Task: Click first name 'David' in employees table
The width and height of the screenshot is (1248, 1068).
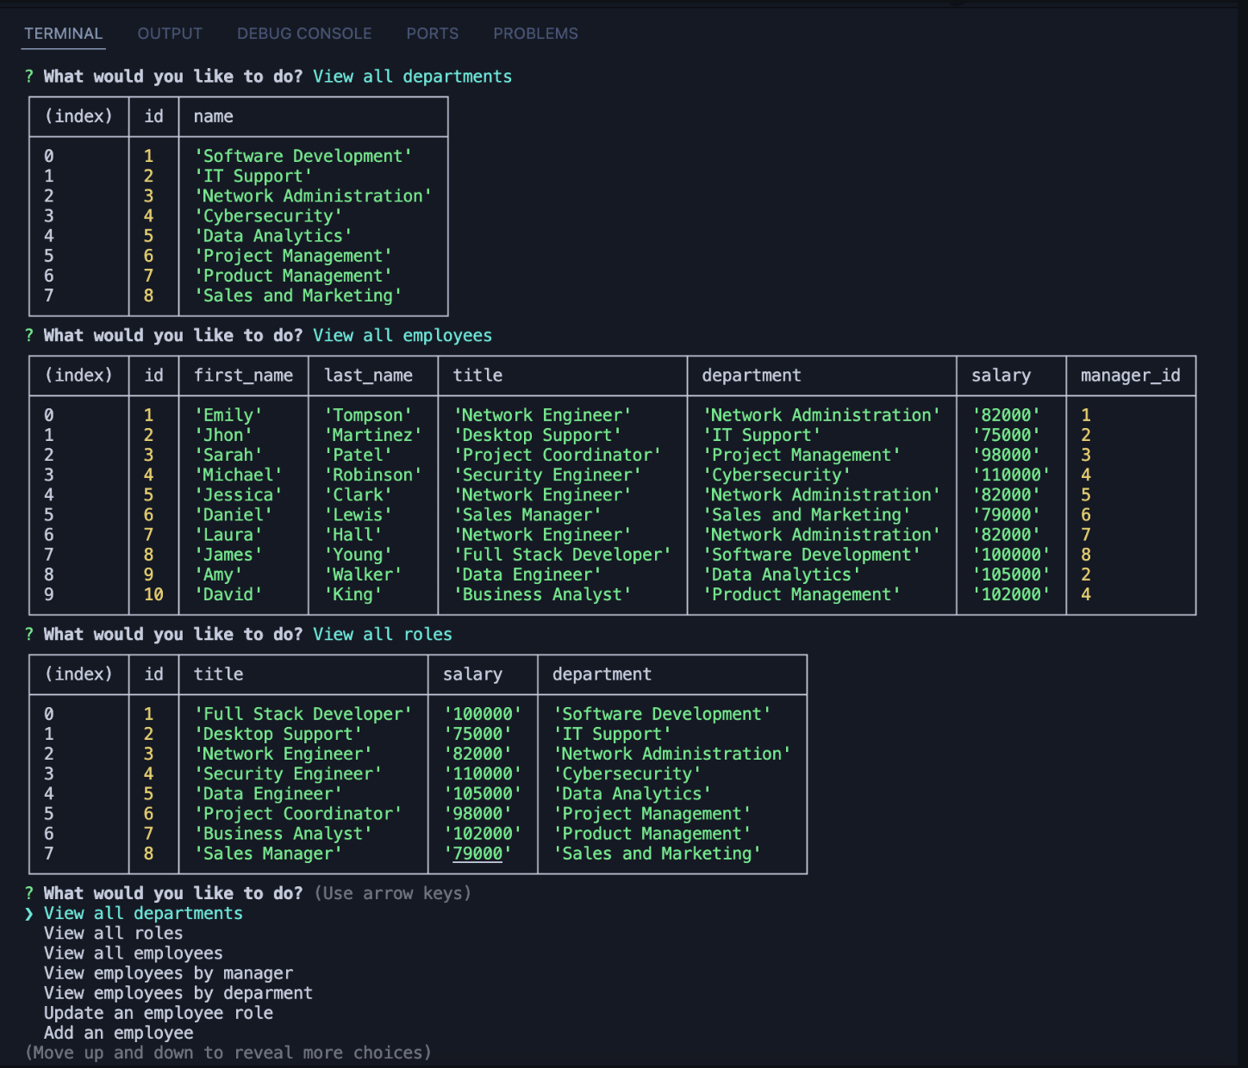Action: tap(228, 594)
